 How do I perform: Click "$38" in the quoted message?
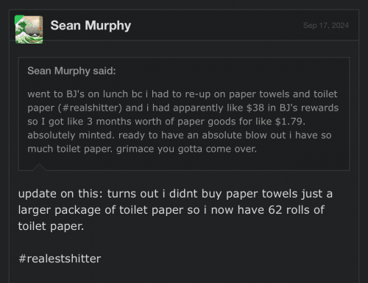[x=255, y=108]
